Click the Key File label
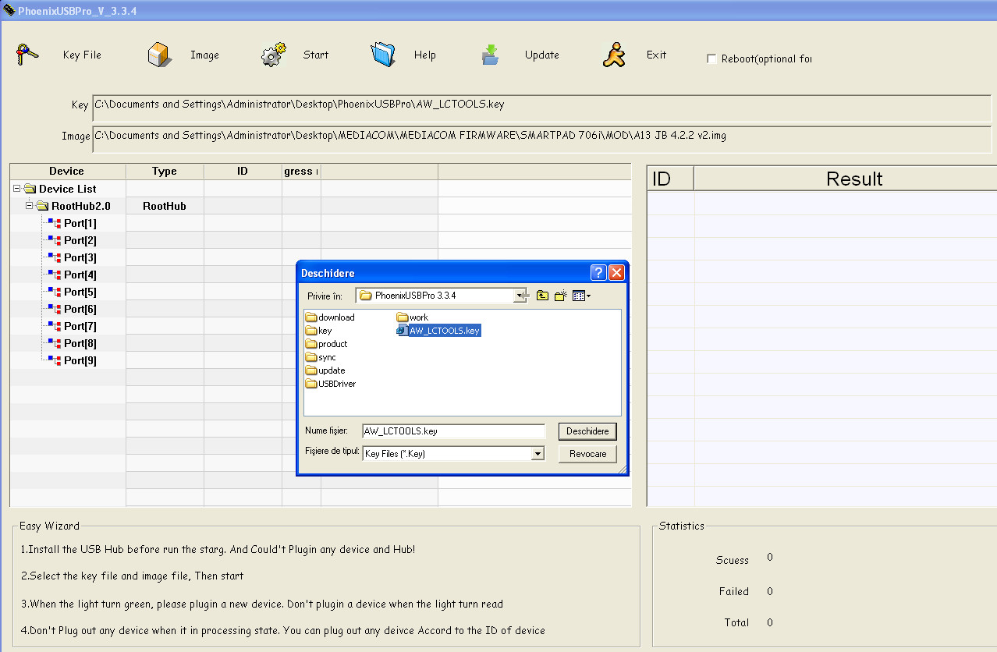The width and height of the screenshot is (997, 652). pyautogui.click(x=82, y=55)
